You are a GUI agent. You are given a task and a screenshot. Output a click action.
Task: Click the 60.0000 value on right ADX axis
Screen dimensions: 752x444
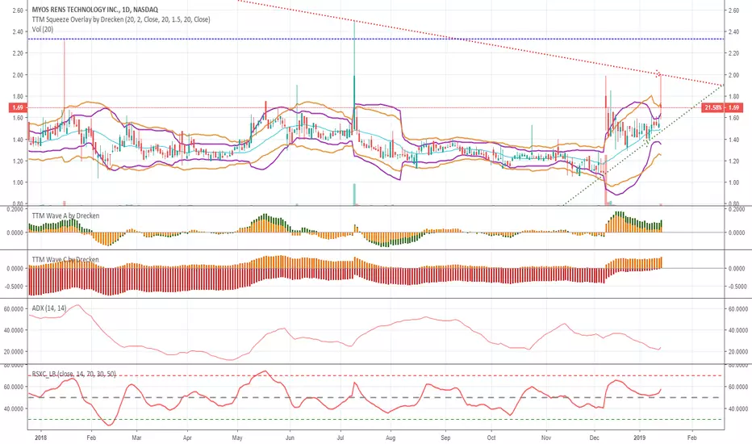(x=738, y=309)
